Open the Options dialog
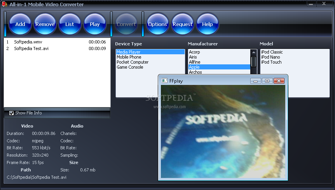 (x=157, y=24)
